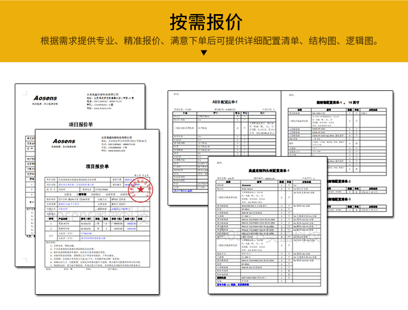
Task: Select the 项目报价单 title on the front sheet
Action: click(x=97, y=166)
